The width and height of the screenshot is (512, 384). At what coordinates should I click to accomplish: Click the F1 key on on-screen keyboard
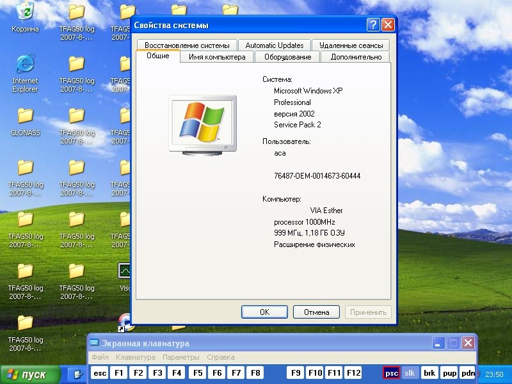click(119, 373)
